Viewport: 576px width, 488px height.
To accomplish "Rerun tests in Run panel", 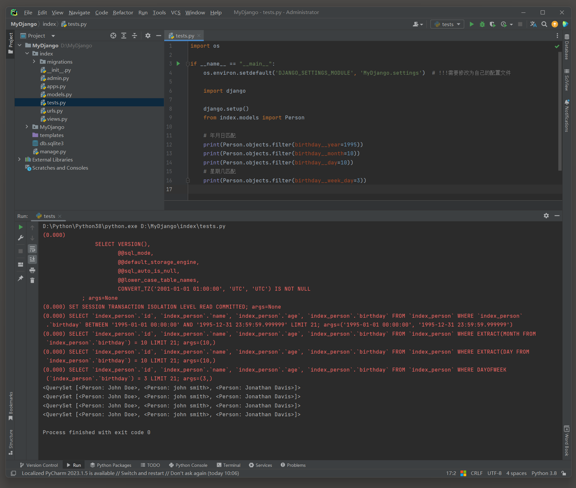I will (21, 227).
